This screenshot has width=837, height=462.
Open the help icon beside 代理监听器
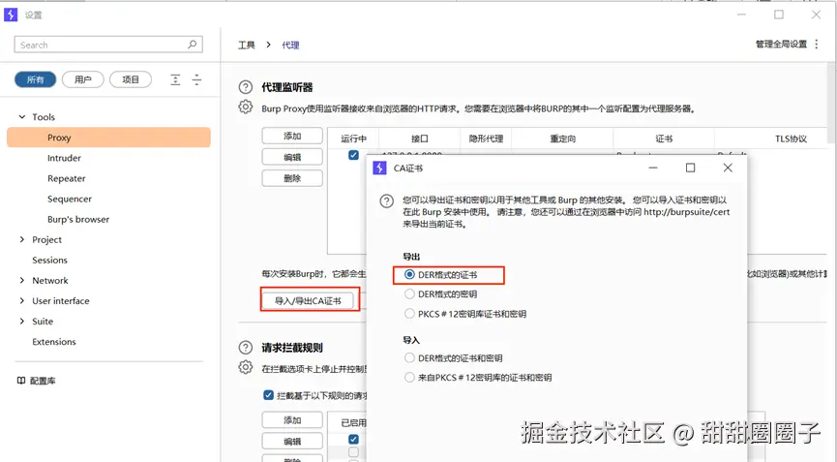pos(246,87)
